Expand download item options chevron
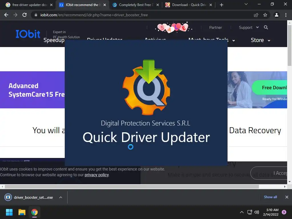 pyautogui.click(x=61, y=197)
